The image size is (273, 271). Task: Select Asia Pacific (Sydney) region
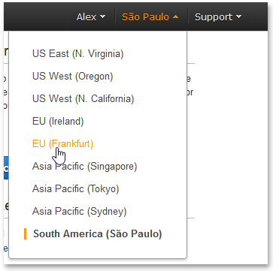(80, 212)
